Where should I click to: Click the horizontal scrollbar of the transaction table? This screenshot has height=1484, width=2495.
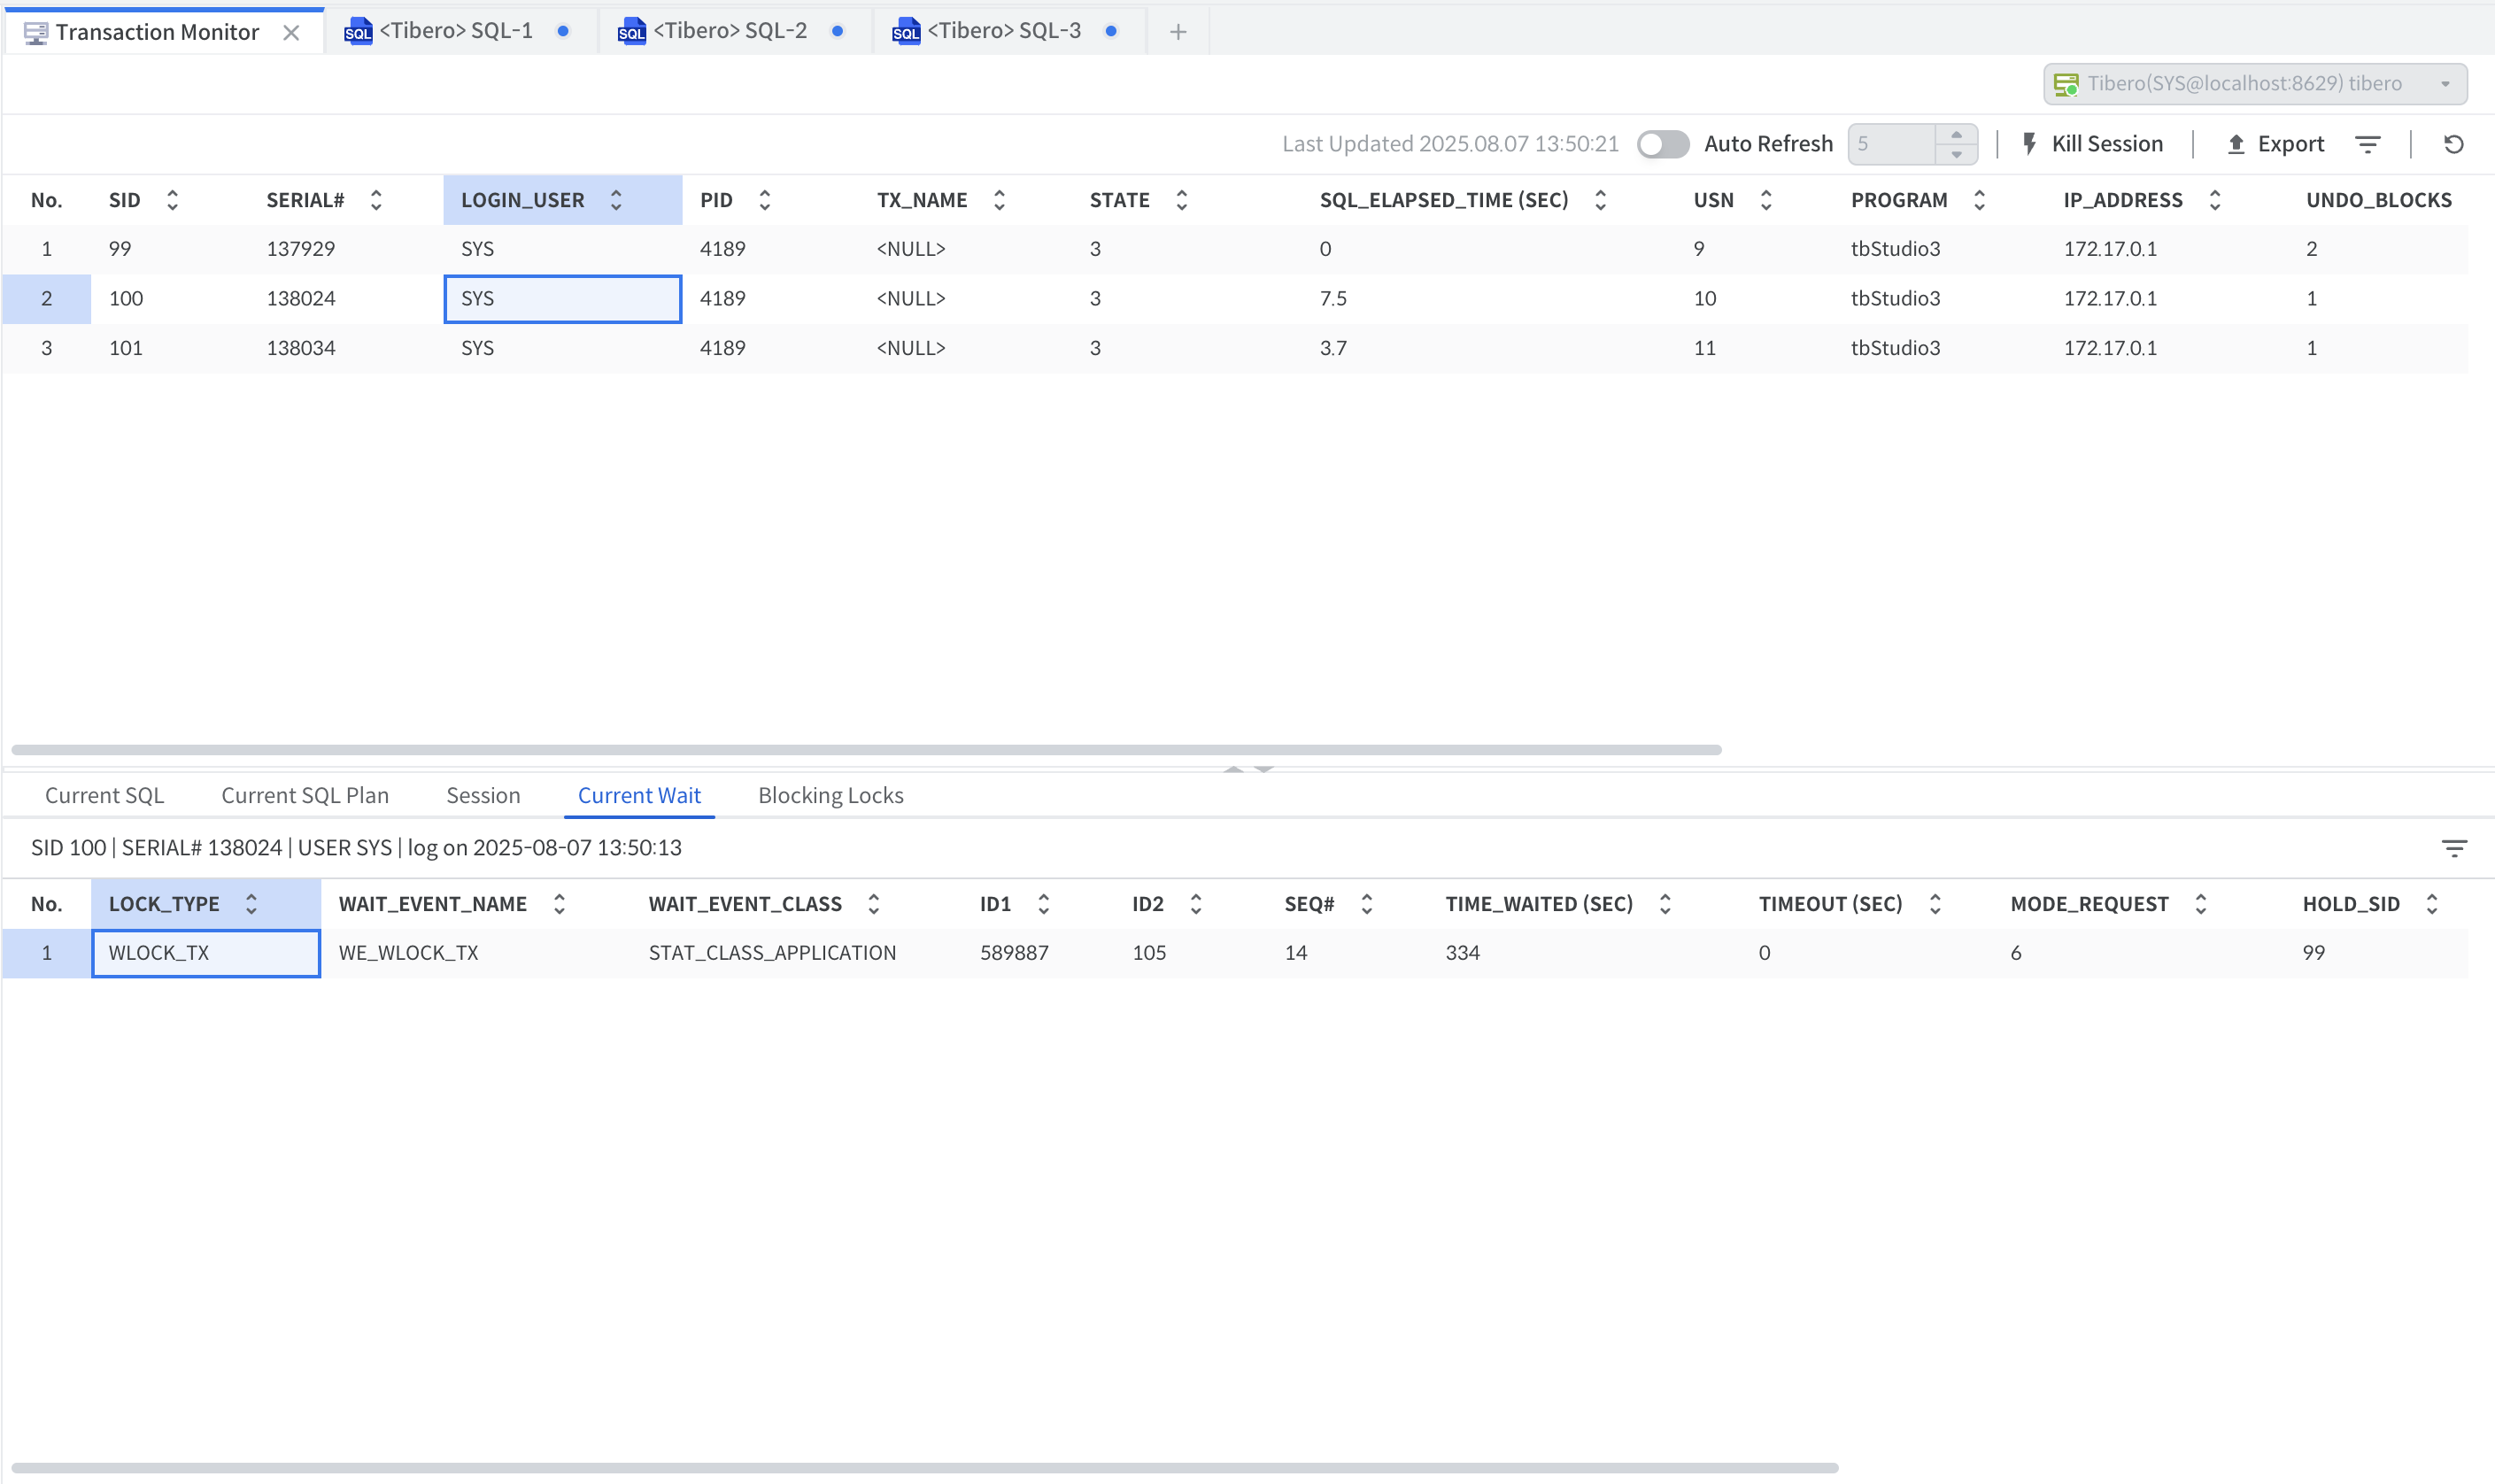click(x=866, y=750)
